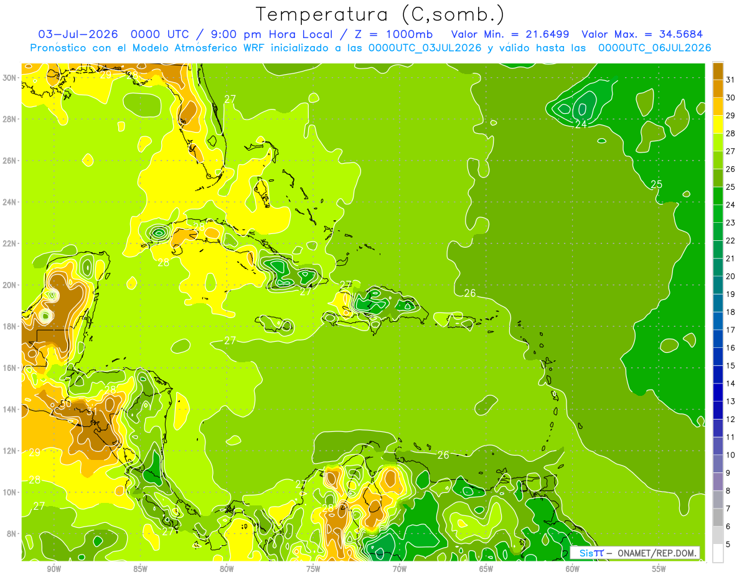747x577 pixels.
Task: Click the blue legend band between 14 and 15
Action: tap(718, 375)
